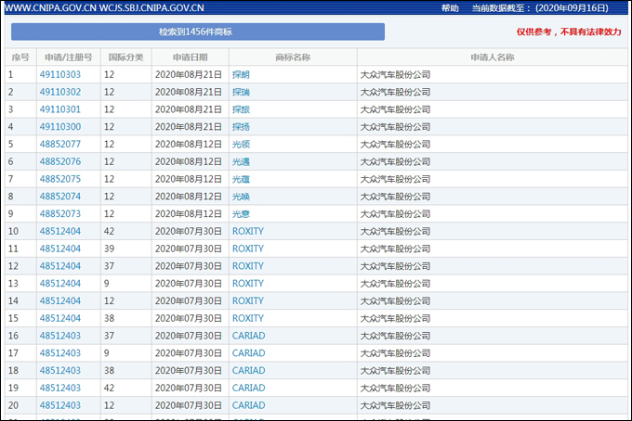Open number 48512404 in row 12

60,266
